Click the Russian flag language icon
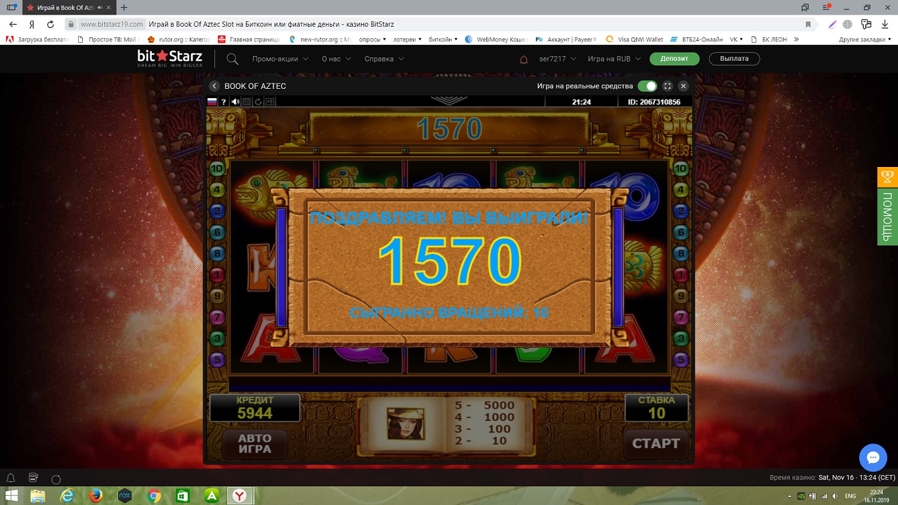 [x=212, y=102]
